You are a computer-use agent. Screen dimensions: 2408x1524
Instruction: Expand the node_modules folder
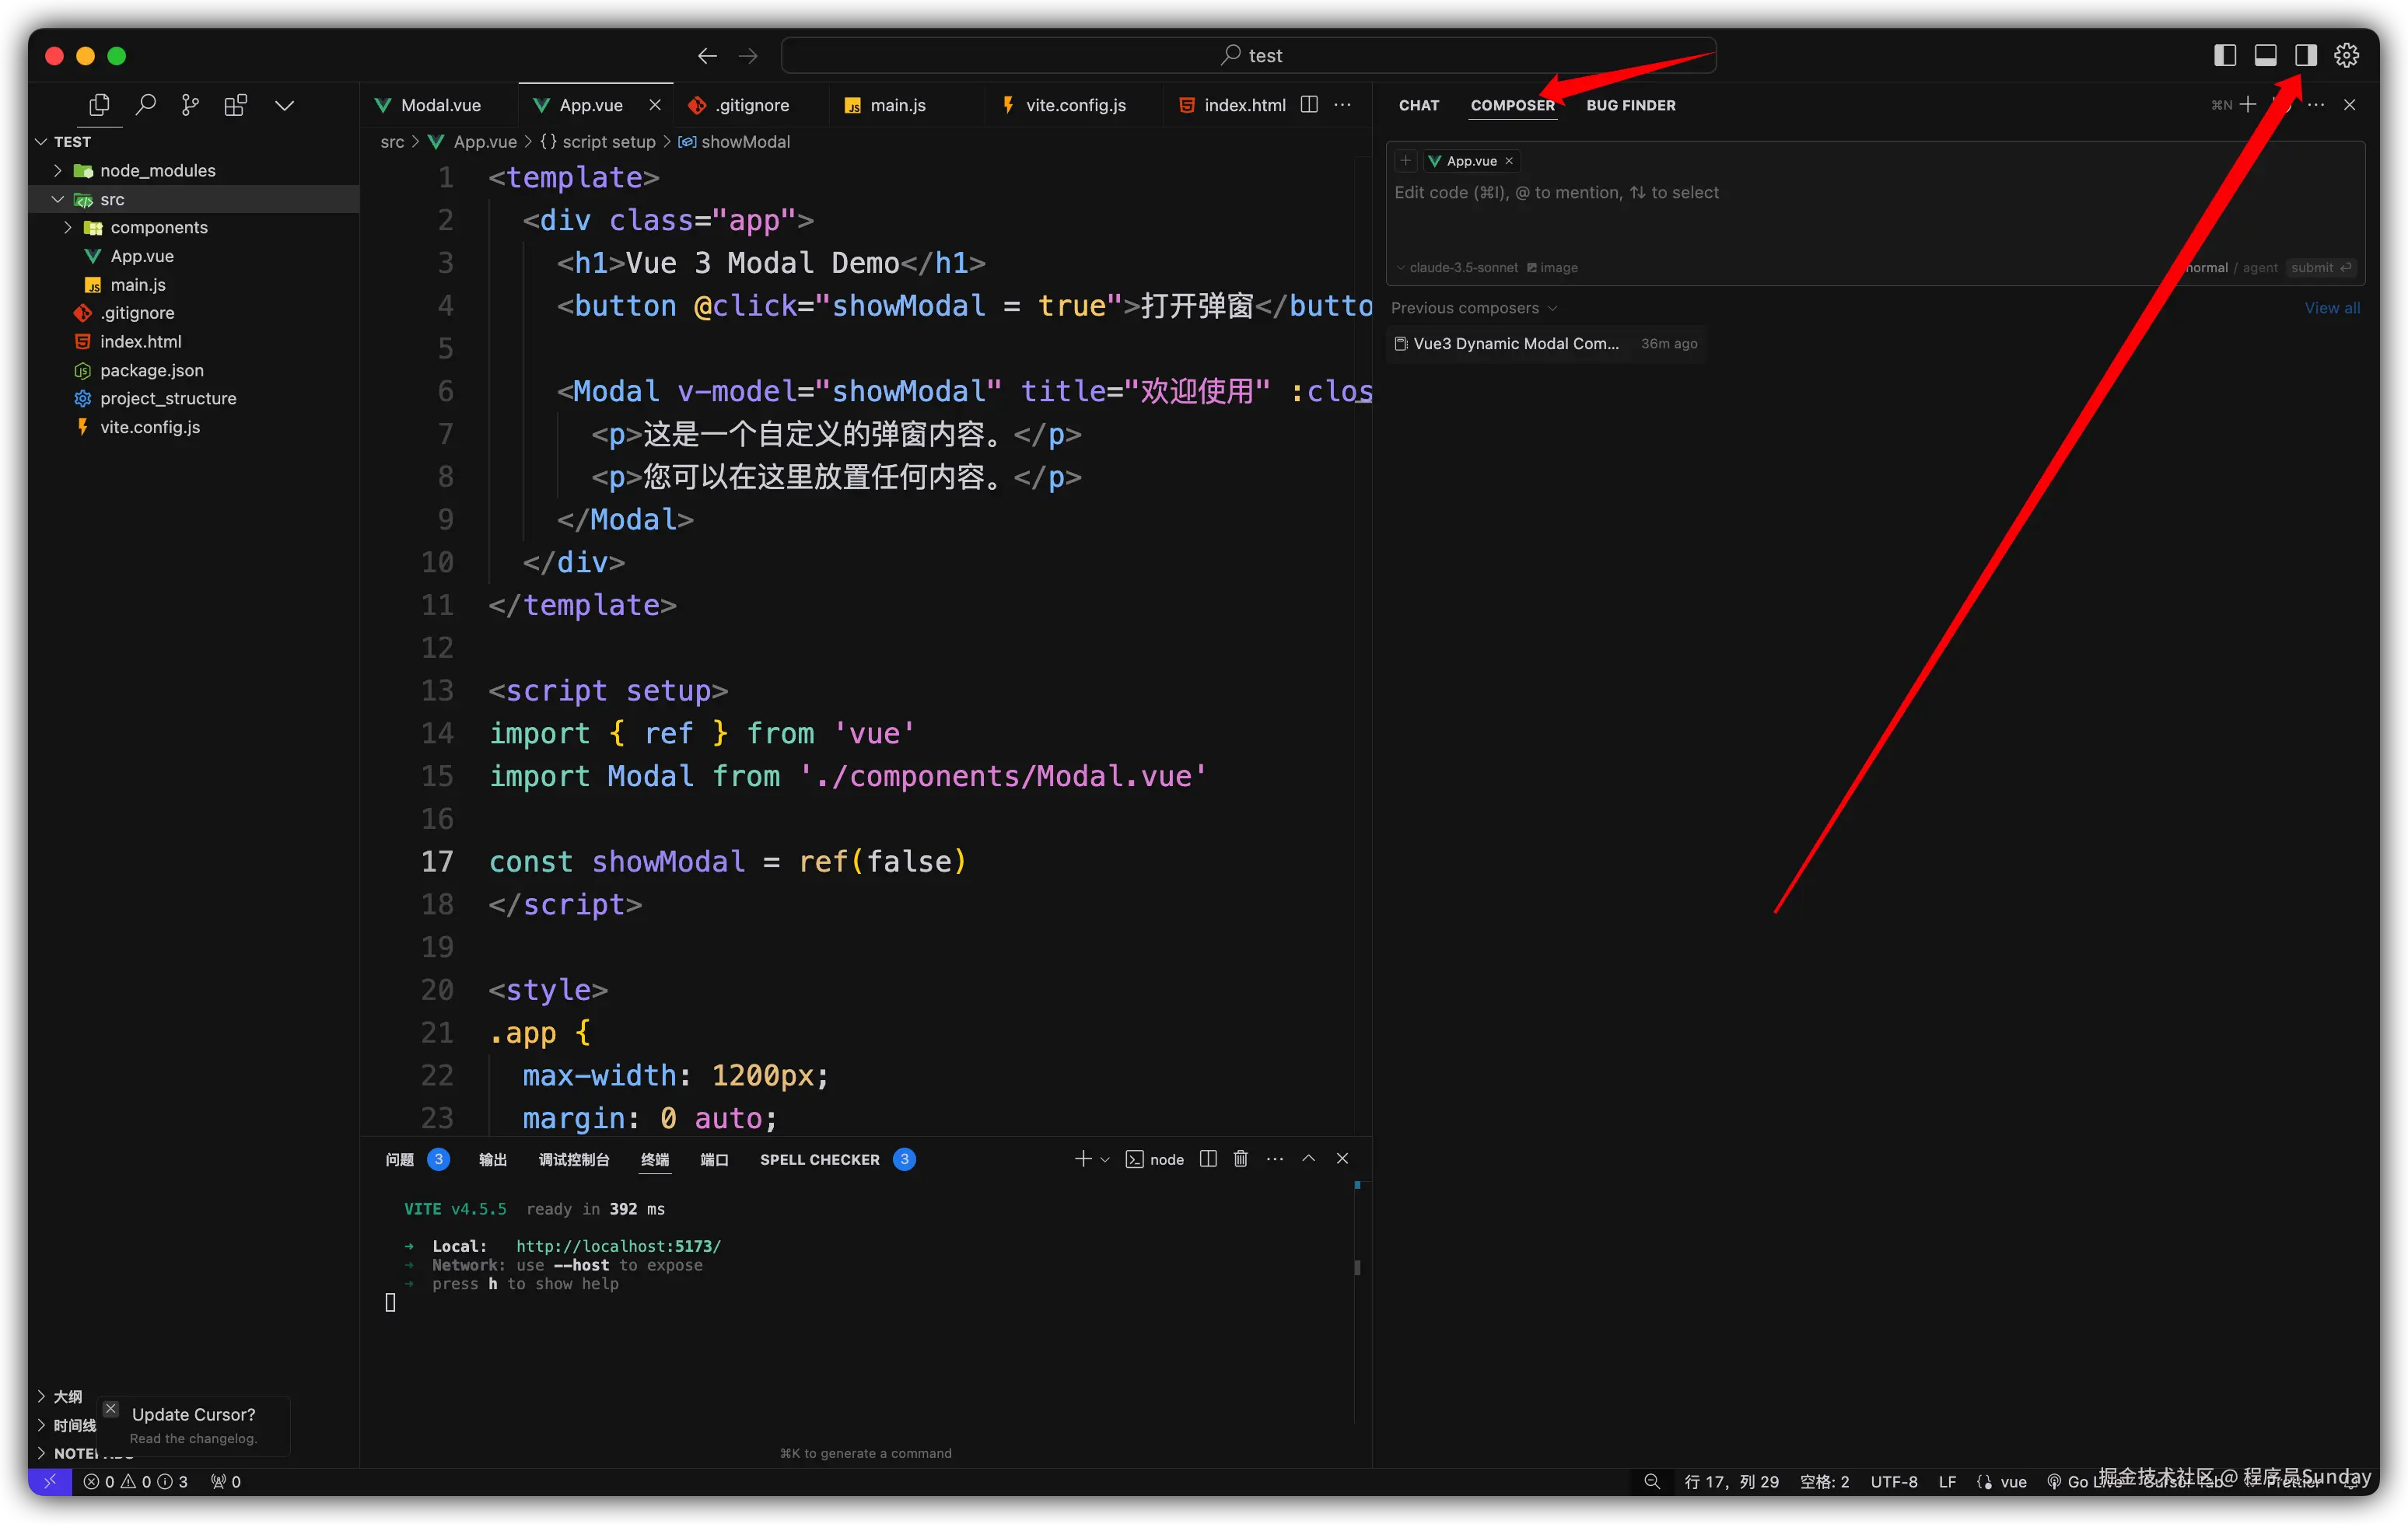(x=157, y=171)
